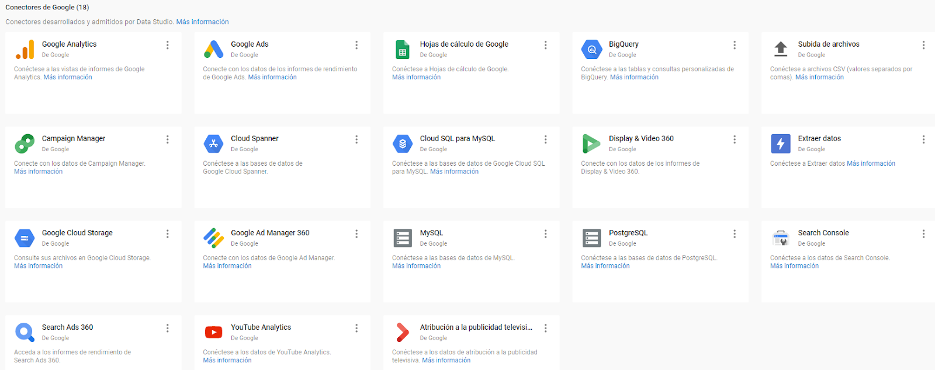
Task: Click the Google Sheets green icon
Action: point(403,50)
